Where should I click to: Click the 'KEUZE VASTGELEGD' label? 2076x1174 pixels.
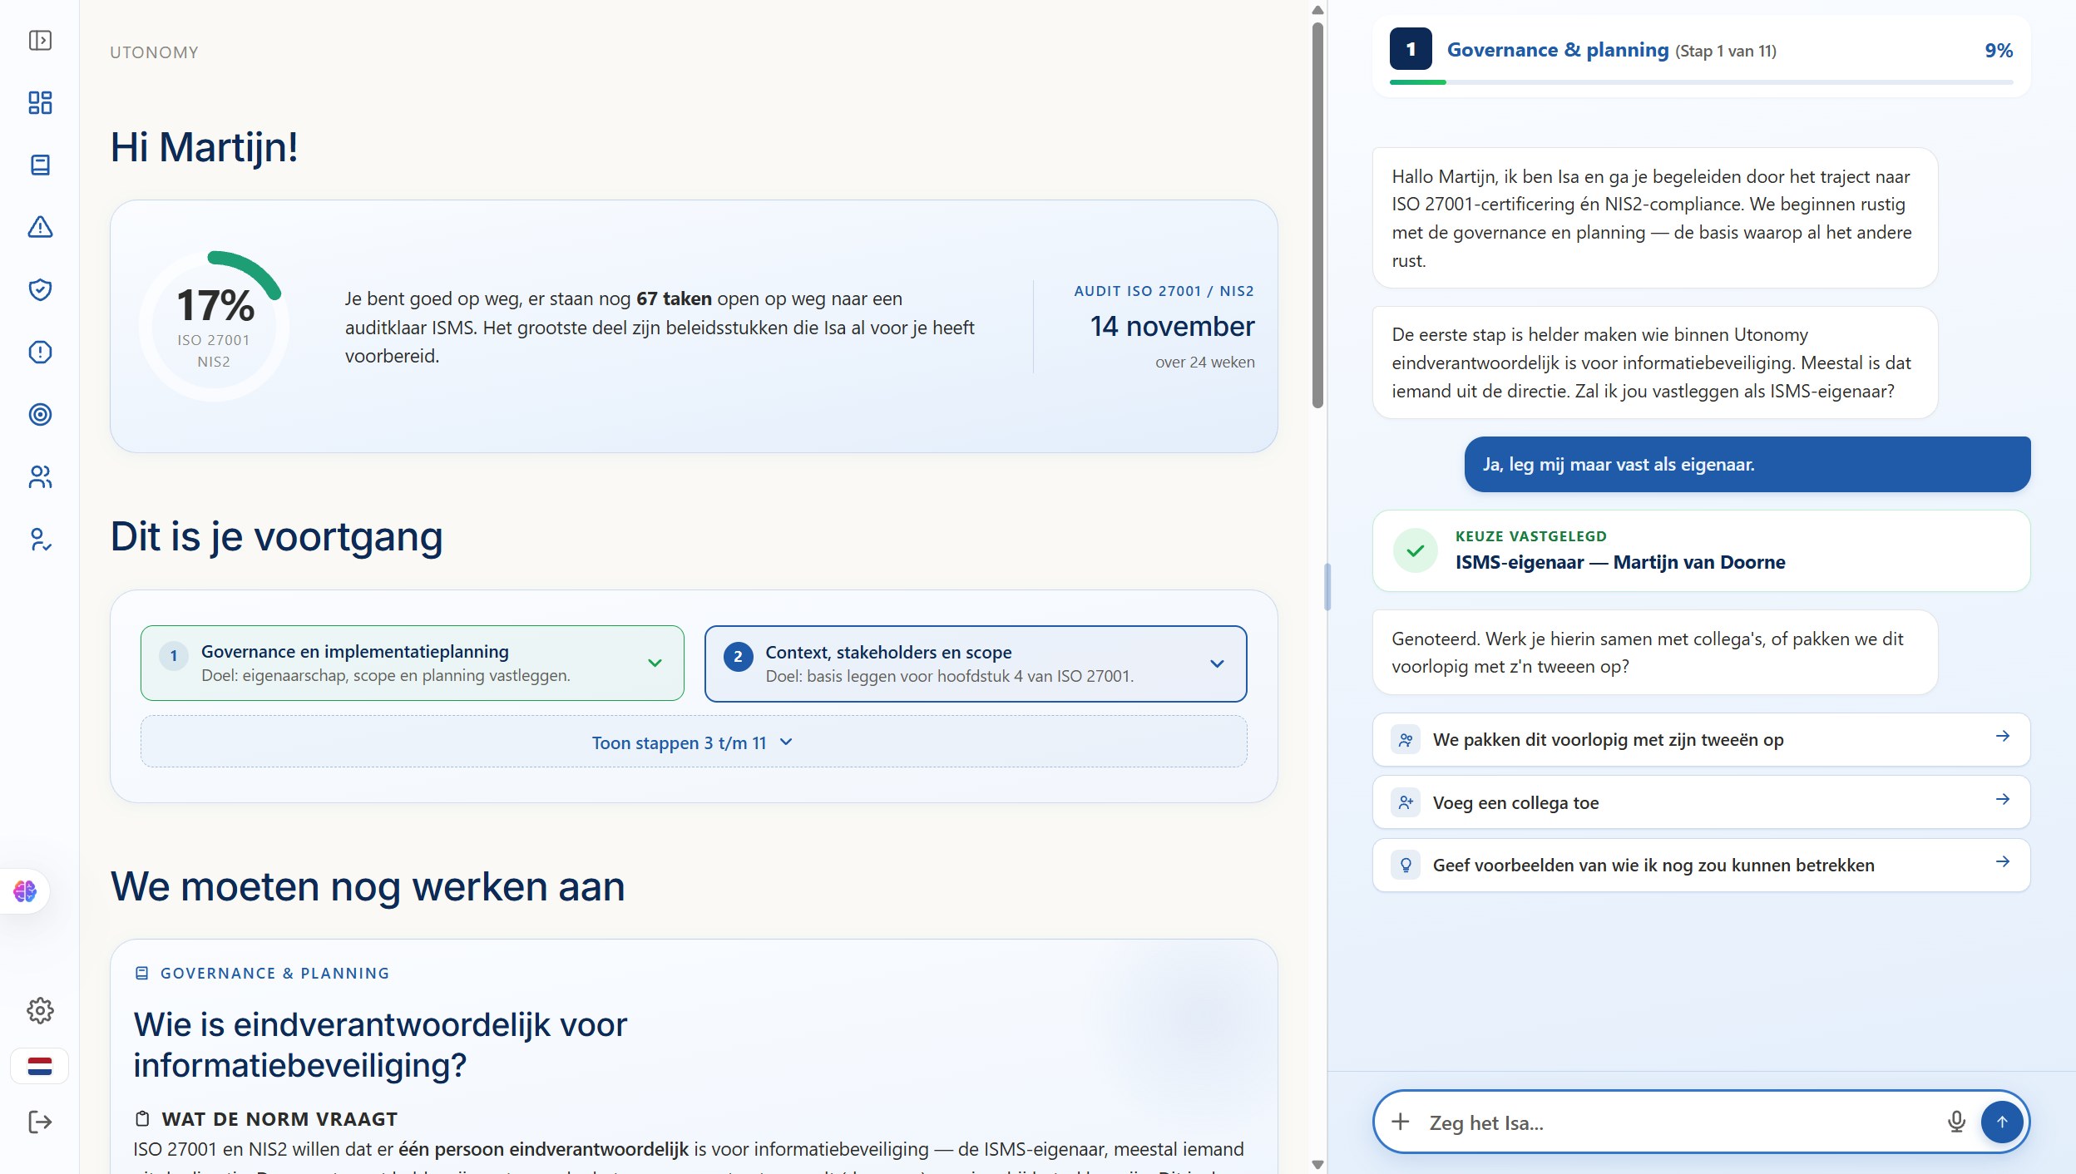1530,536
